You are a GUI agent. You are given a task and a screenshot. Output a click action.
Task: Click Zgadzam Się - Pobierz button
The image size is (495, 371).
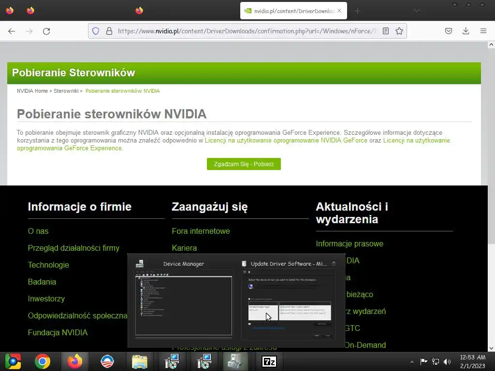coord(244,164)
